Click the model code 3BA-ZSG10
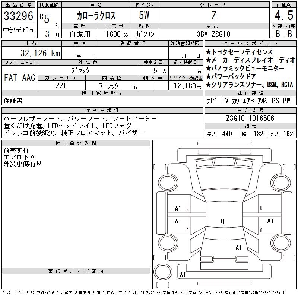The height and width of the screenshot is (298, 298). pos(214,34)
